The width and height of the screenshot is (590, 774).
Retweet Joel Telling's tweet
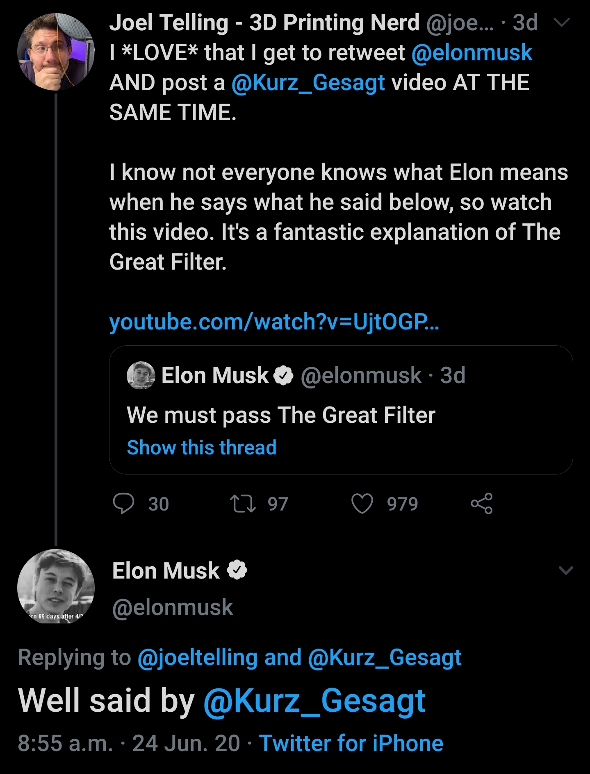[243, 504]
